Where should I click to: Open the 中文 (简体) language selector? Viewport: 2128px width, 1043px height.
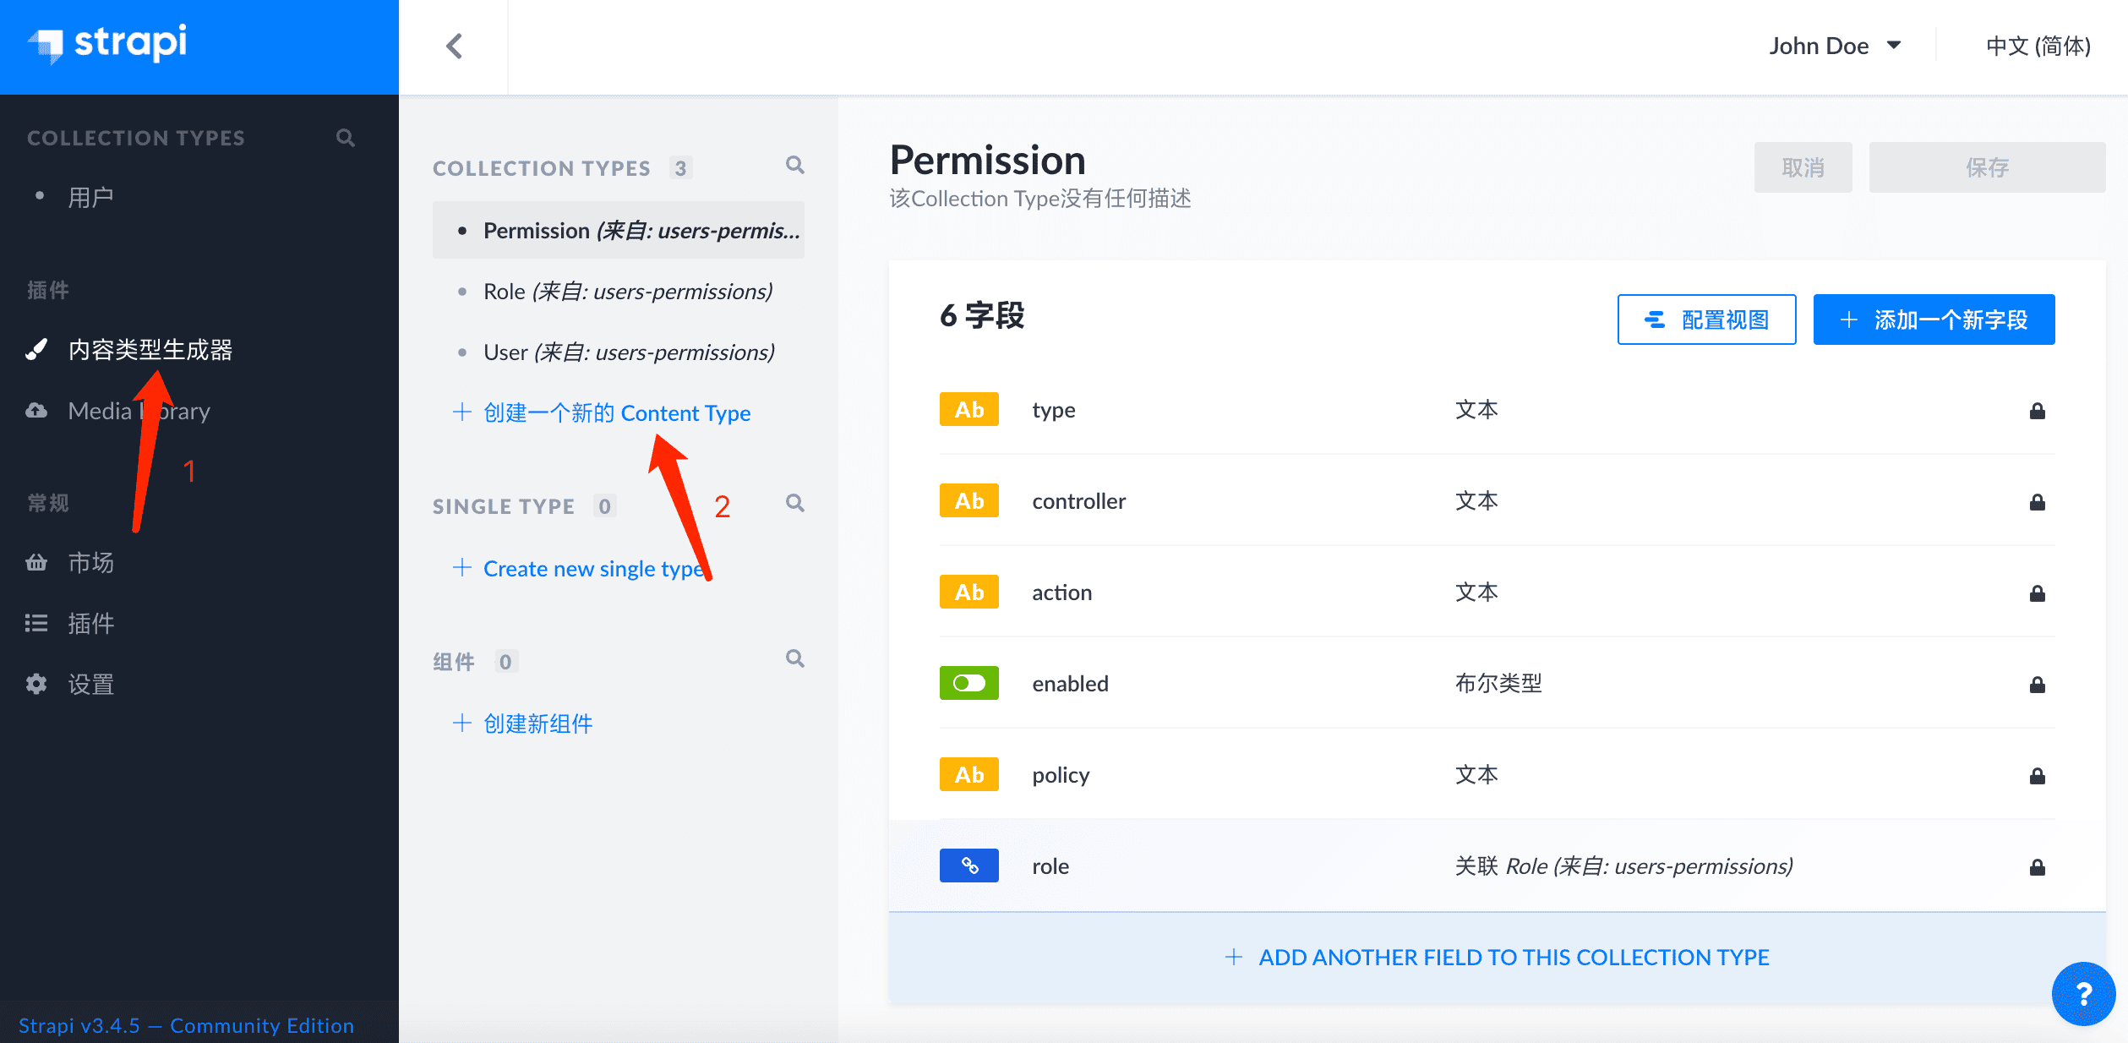pyautogui.click(x=2038, y=46)
